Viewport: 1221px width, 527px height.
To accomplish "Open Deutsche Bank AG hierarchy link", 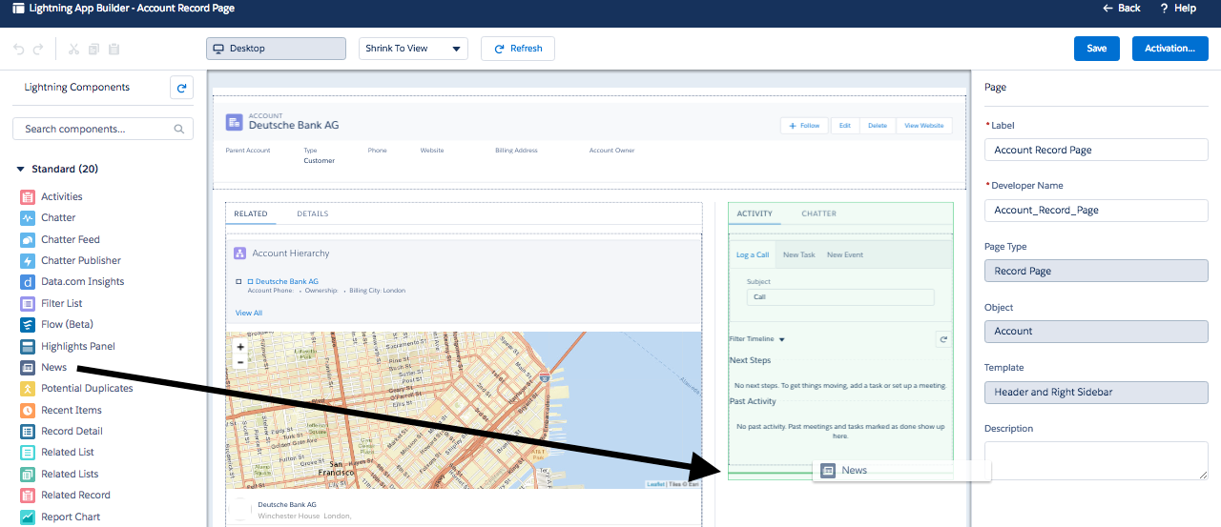I will click(287, 282).
